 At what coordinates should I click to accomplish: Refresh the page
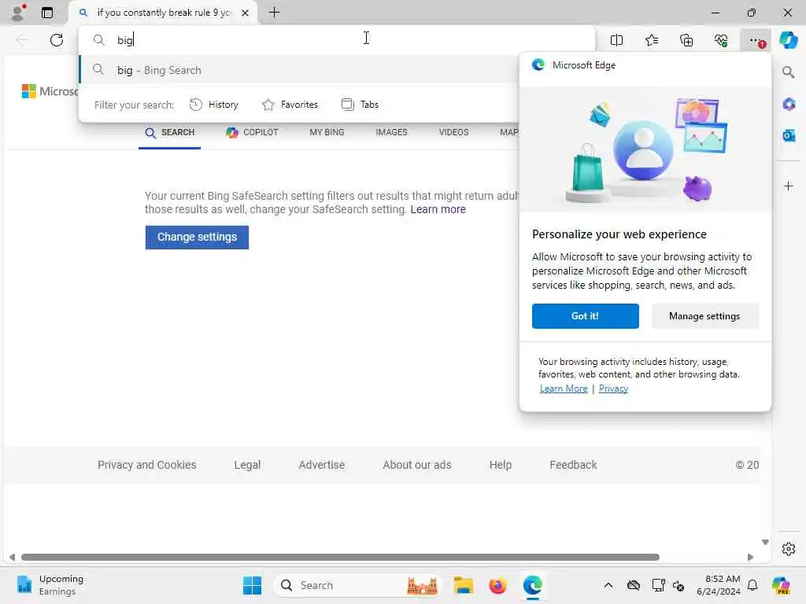pyautogui.click(x=57, y=40)
